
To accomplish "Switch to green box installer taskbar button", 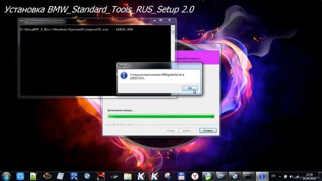I will tap(208, 176).
